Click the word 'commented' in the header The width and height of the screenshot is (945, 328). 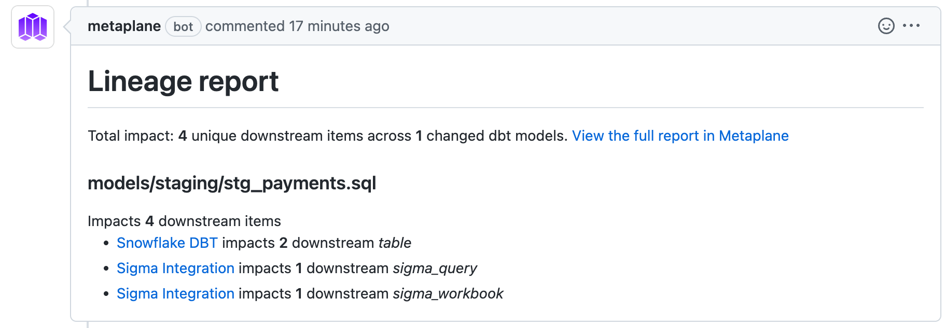245,26
